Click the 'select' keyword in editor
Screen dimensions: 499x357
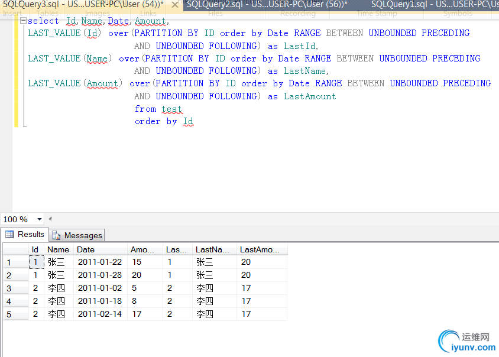tap(43, 21)
